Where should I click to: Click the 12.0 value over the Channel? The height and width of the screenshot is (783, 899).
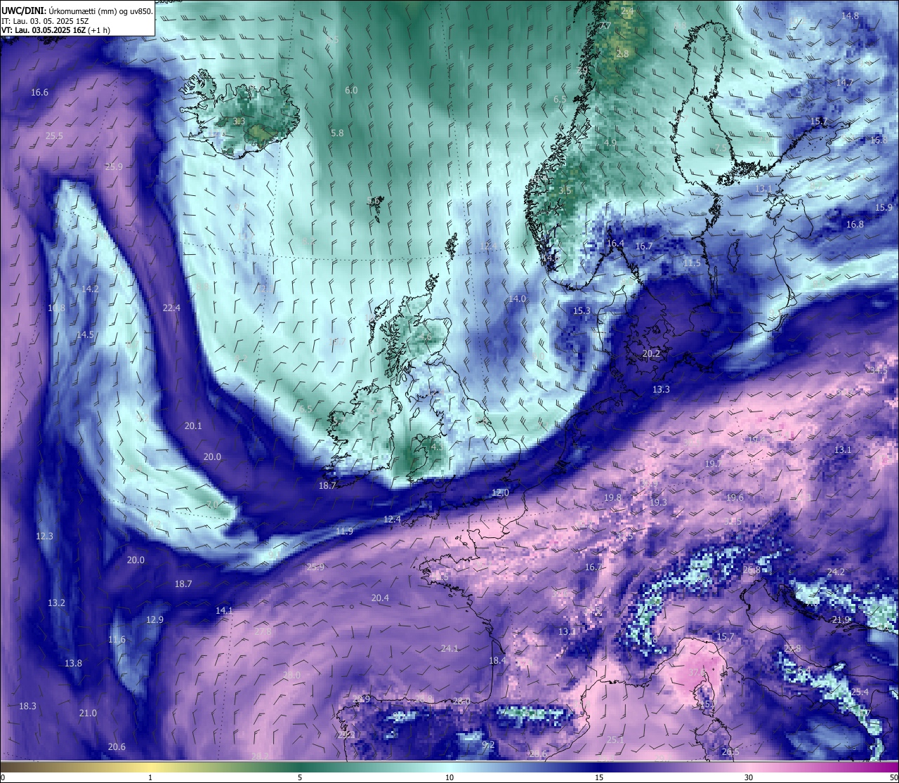coord(500,493)
